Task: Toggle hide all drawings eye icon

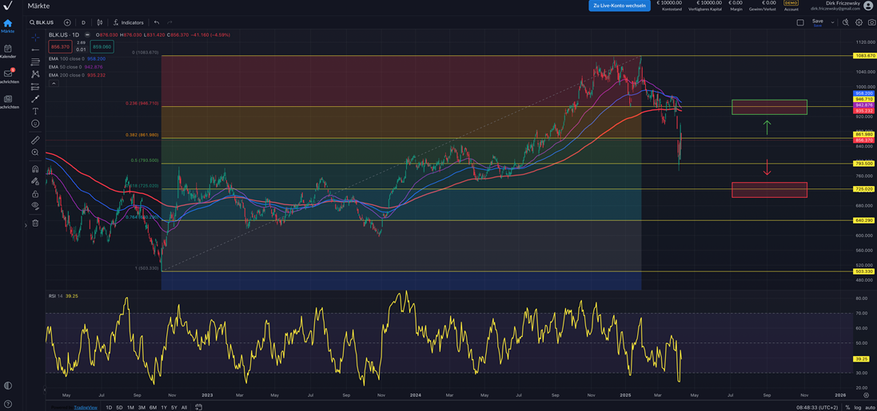Action: tap(35, 206)
